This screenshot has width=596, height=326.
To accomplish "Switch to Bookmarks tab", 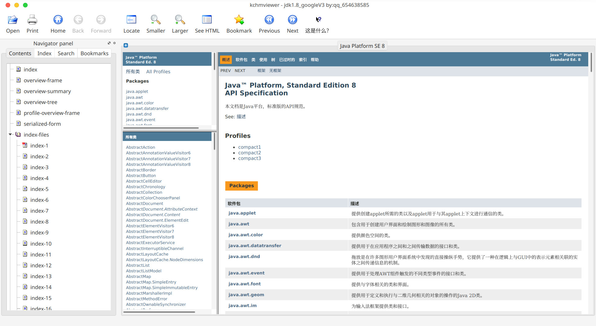I will click(x=94, y=53).
